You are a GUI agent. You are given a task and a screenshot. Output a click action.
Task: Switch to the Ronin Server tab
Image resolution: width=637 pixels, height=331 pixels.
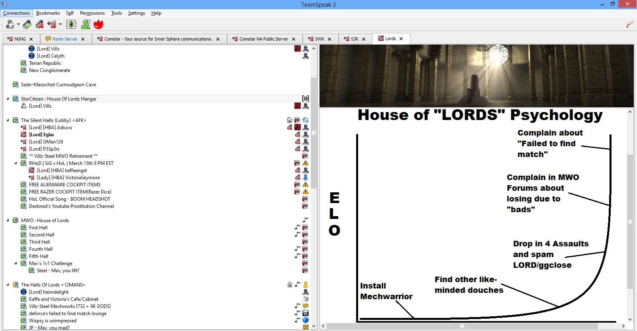click(x=66, y=39)
